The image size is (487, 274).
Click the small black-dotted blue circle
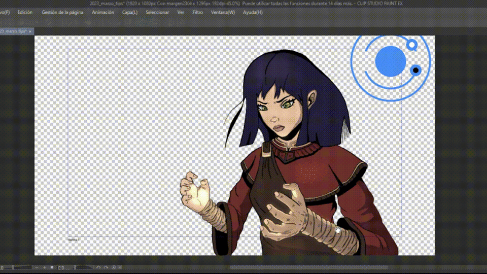coord(415,70)
